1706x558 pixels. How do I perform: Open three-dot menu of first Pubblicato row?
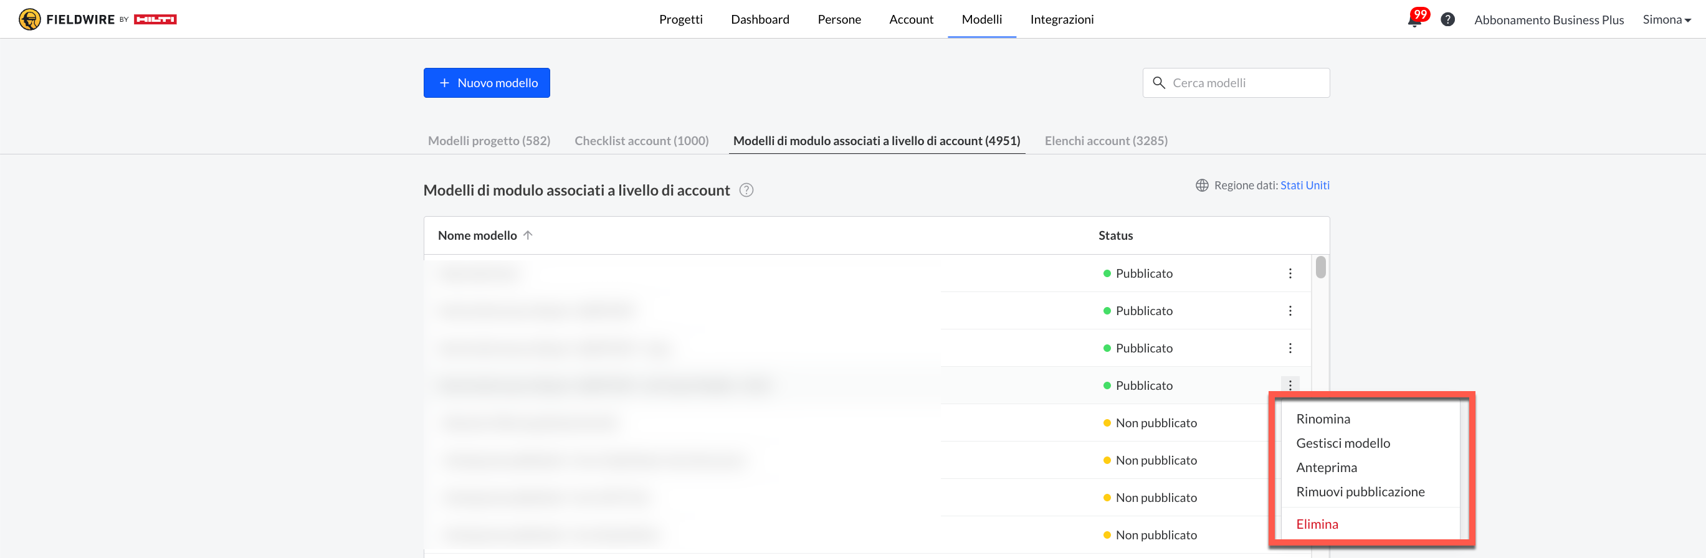(1289, 273)
